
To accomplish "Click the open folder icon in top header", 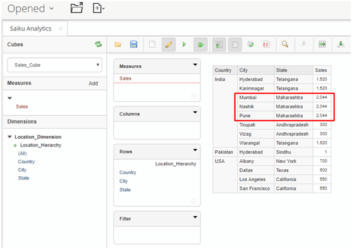I will point(76,8).
